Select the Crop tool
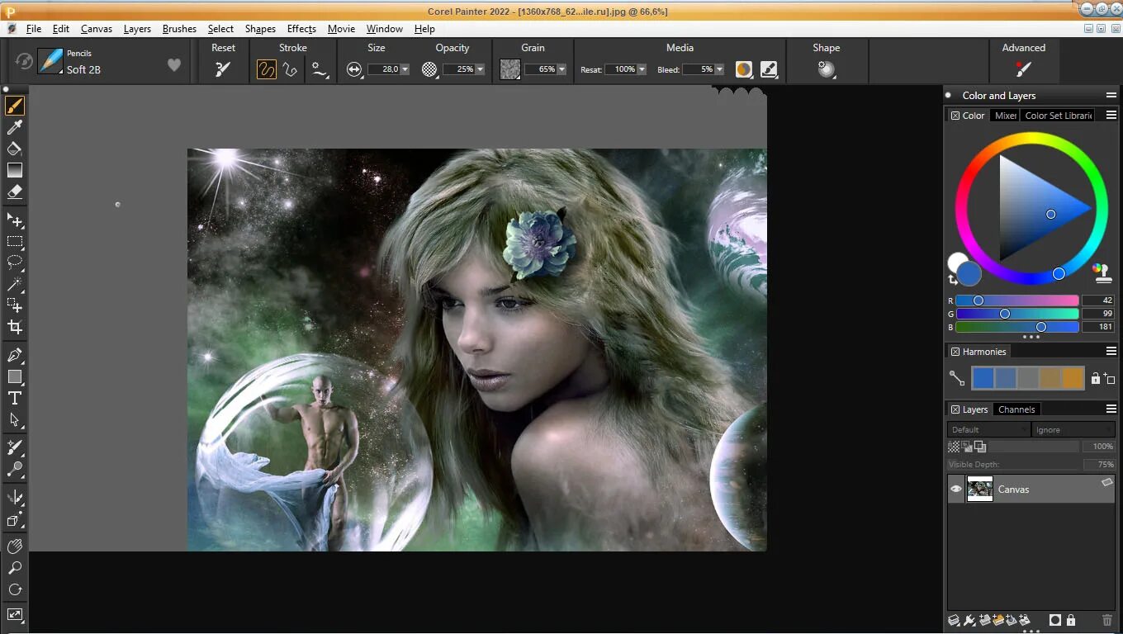1123x634 pixels. [x=15, y=327]
